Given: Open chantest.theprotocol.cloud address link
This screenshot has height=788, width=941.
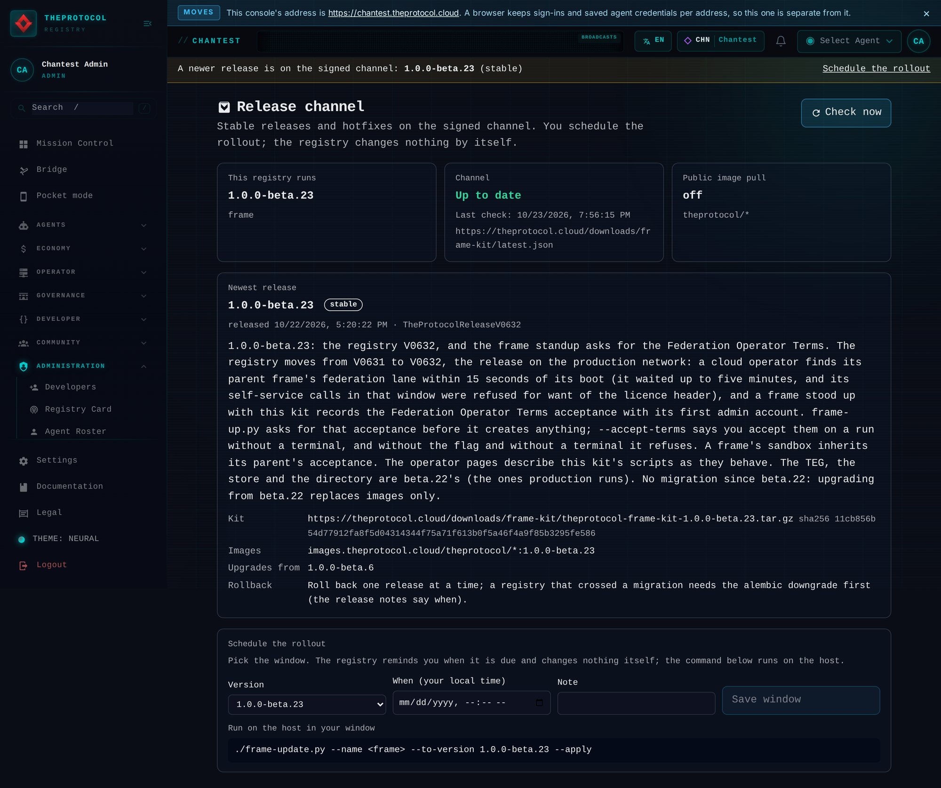Looking at the screenshot, I should (x=393, y=13).
